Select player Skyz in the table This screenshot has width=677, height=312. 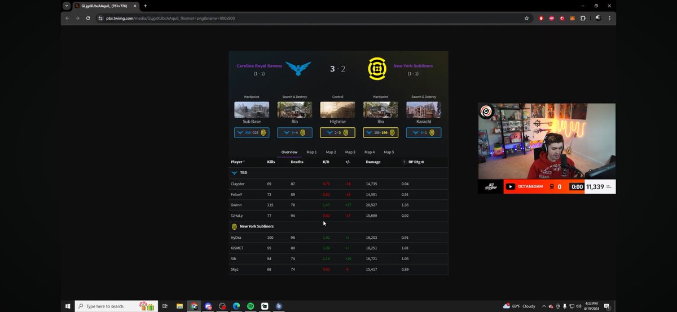pyautogui.click(x=235, y=270)
